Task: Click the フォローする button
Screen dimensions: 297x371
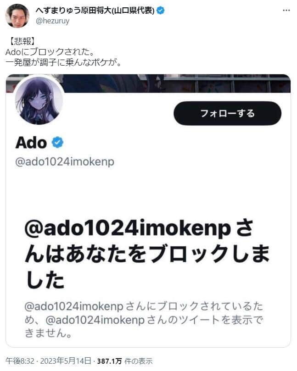Action: point(227,113)
